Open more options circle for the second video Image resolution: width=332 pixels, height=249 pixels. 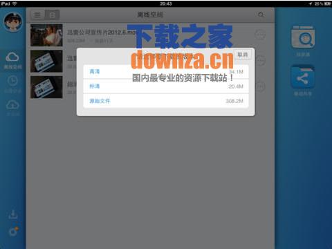260,60
